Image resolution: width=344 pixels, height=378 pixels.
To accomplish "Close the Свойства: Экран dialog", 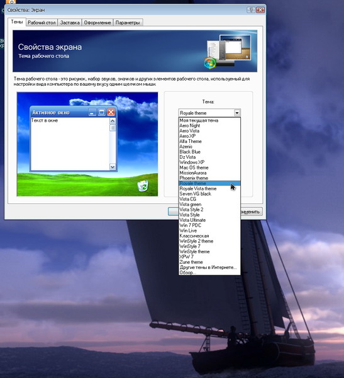I will tap(260, 10).
